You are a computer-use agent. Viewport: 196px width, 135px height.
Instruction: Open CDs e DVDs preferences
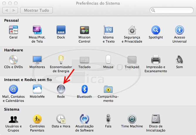(13, 60)
